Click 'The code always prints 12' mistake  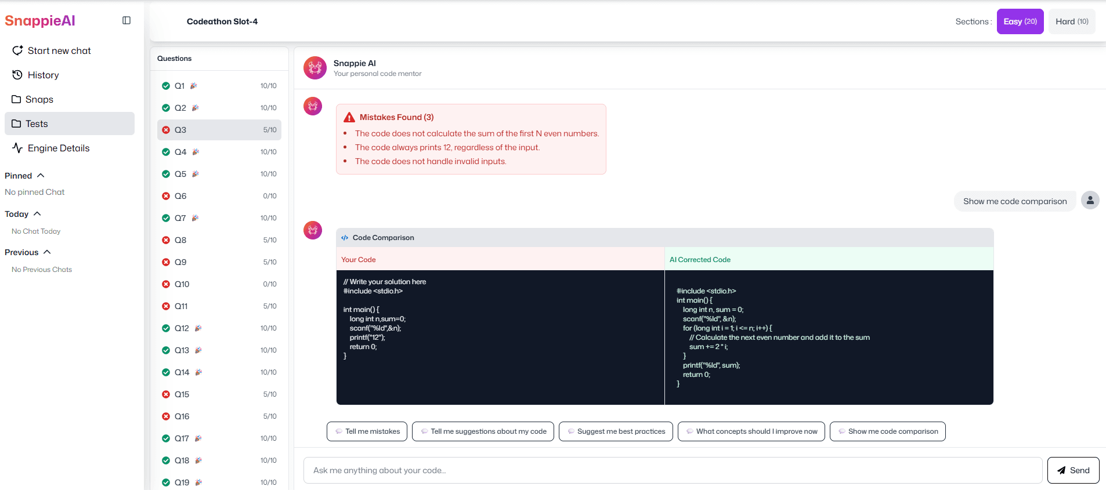pos(447,147)
